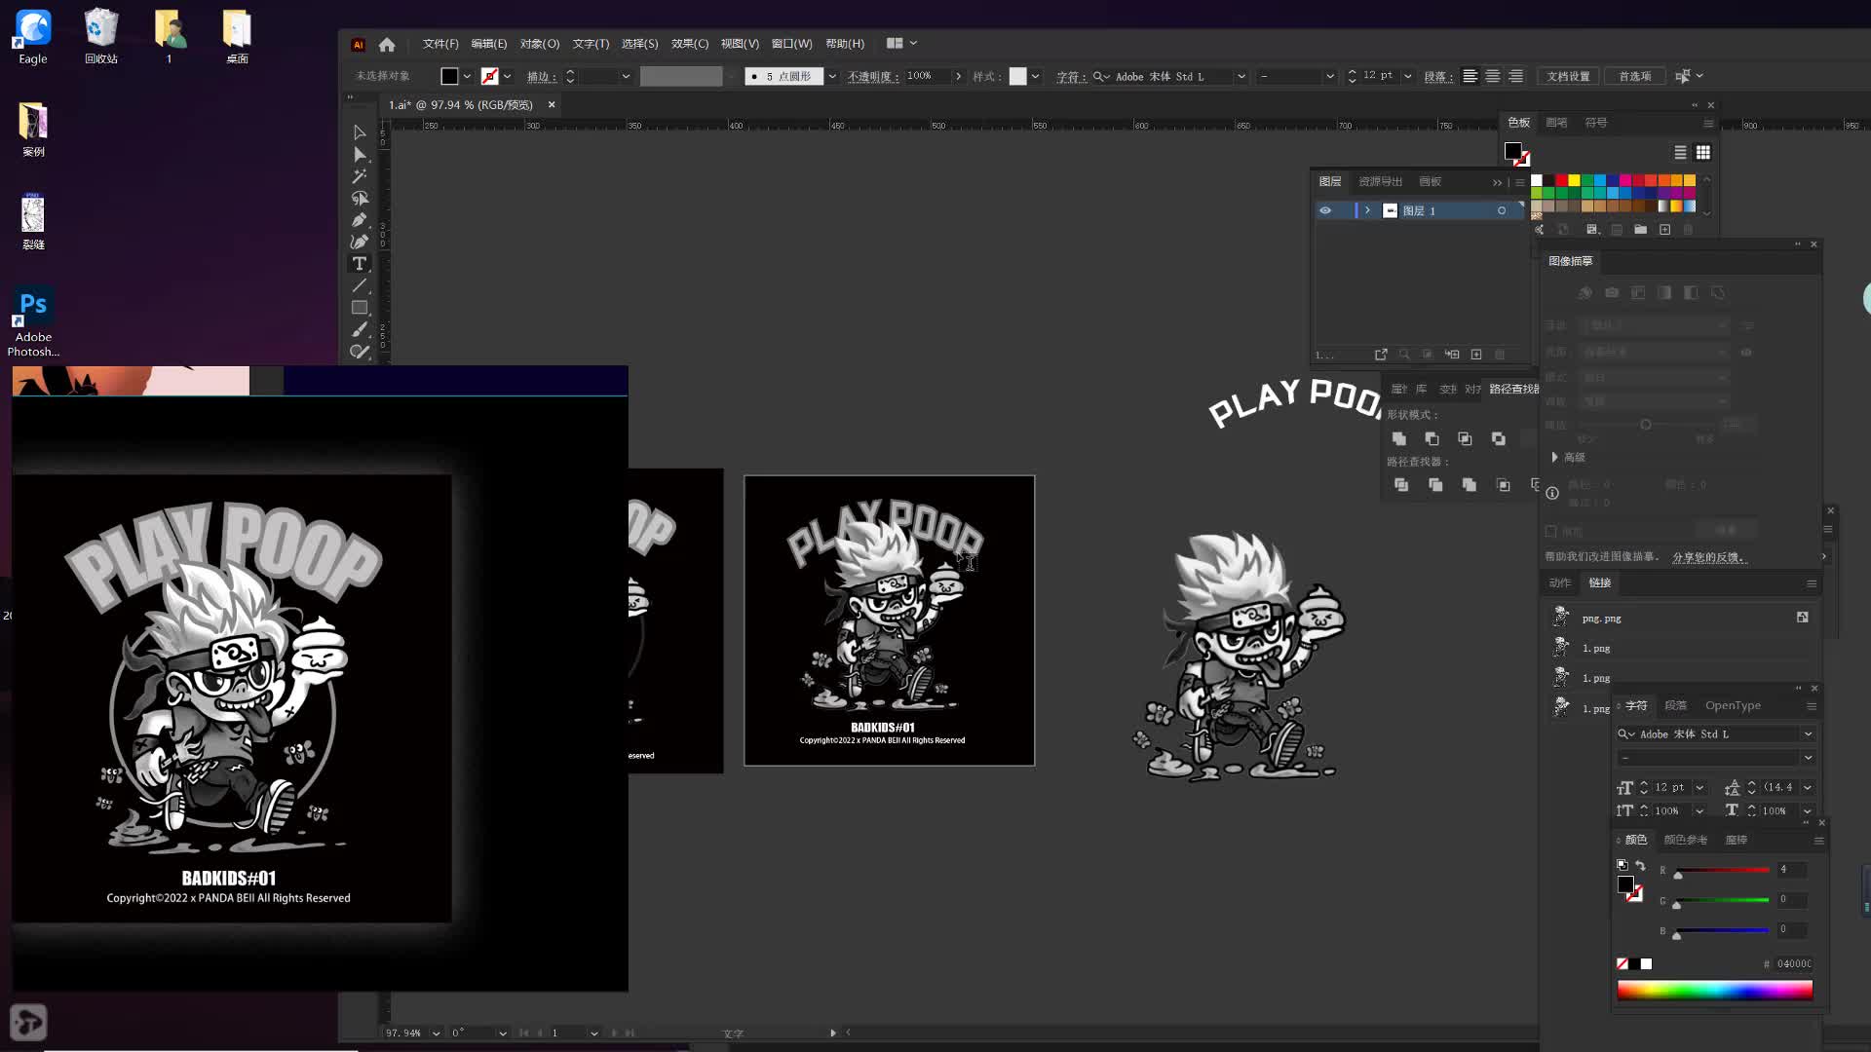The height and width of the screenshot is (1052, 1871).
Task: Click the None color box in Color panel
Action: [x=1622, y=964]
